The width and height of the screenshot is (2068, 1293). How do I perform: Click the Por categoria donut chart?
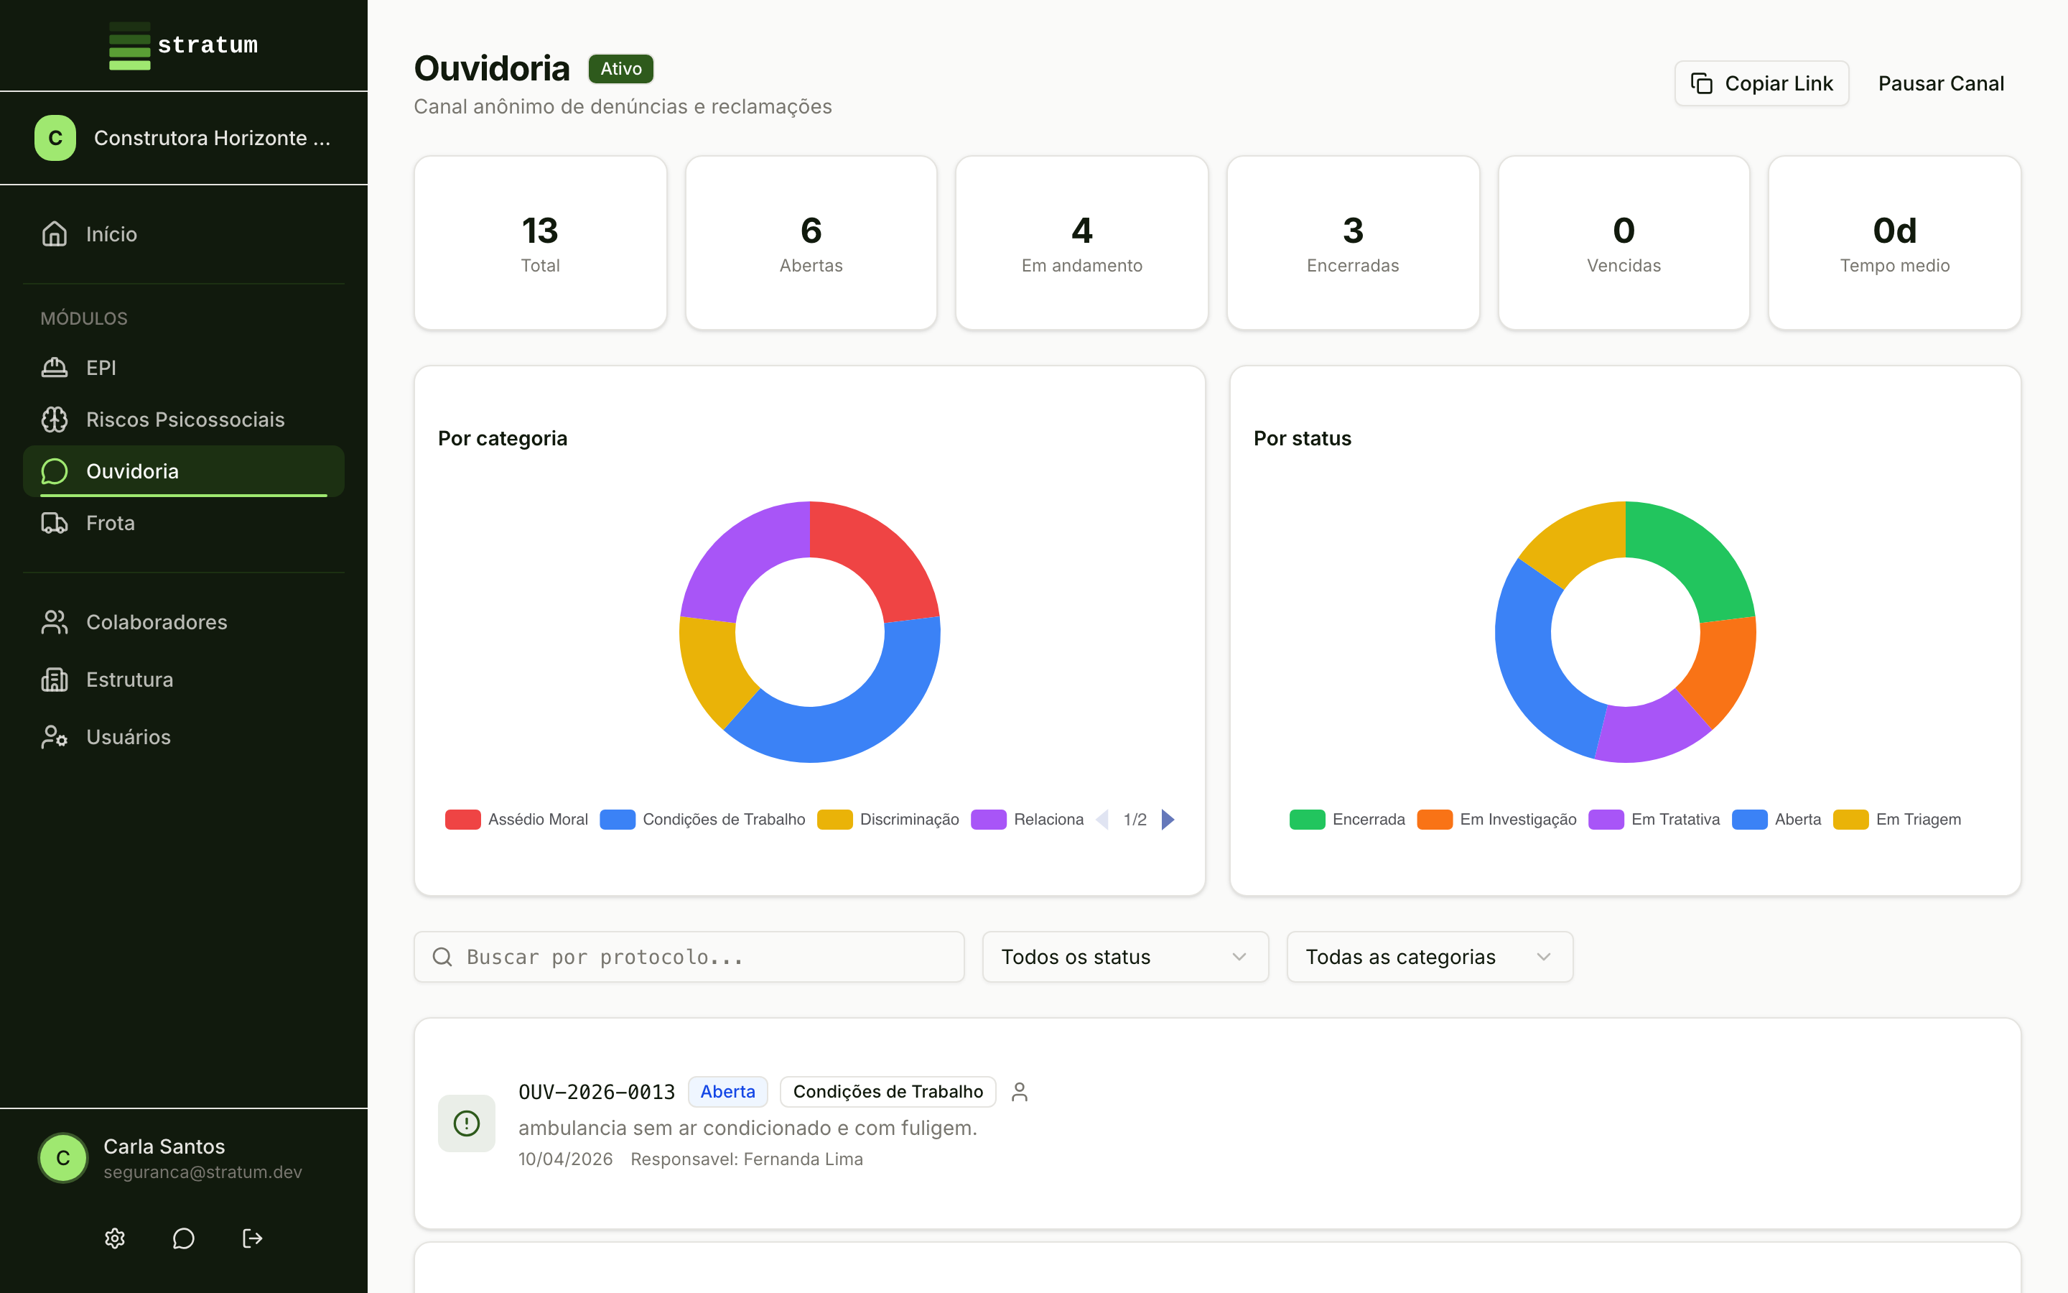point(810,632)
